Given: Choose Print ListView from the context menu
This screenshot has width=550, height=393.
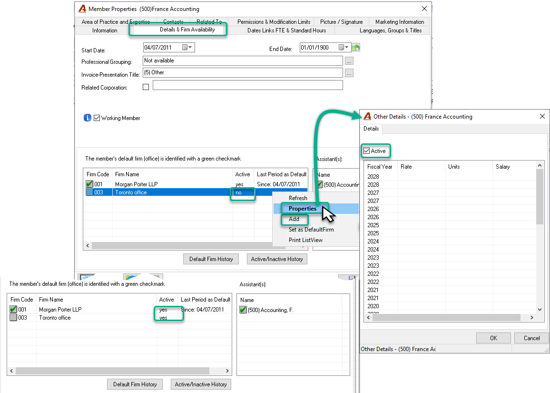Looking at the screenshot, I should [x=305, y=240].
